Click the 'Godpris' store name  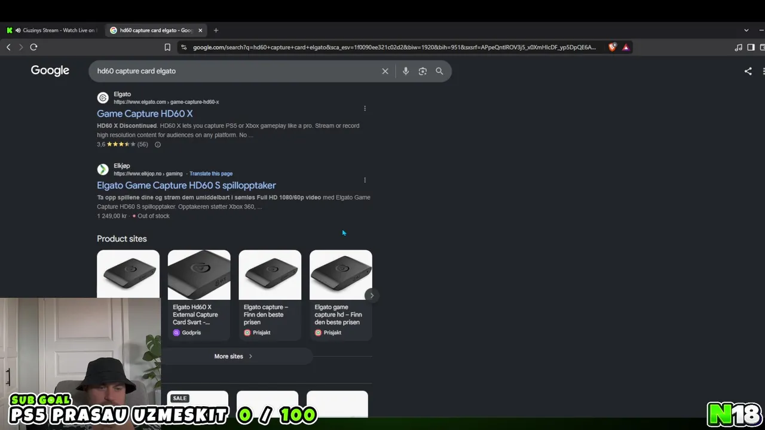tap(191, 333)
